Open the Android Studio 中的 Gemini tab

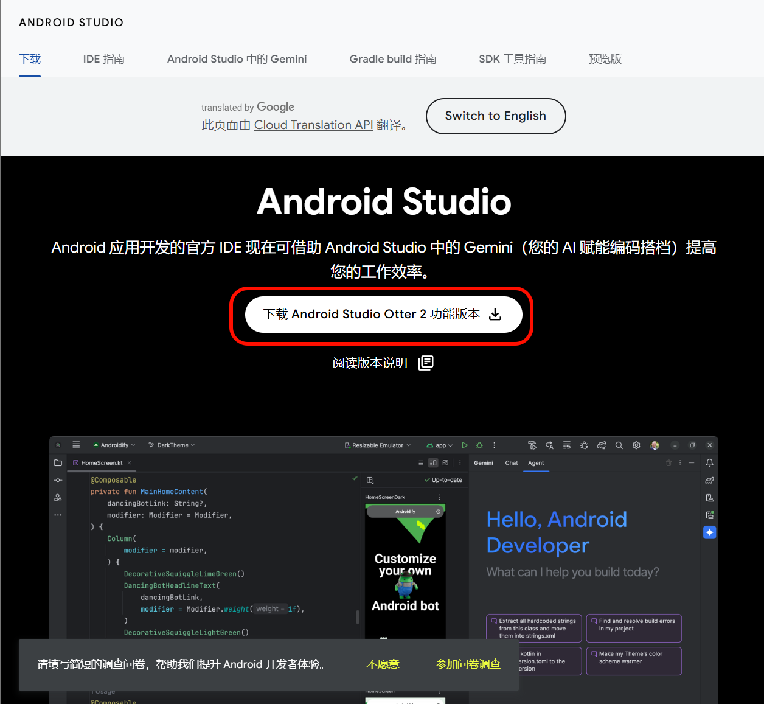(x=237, y=59)
